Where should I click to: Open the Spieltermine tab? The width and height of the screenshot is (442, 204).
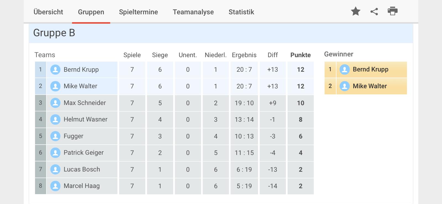coord(138,12)
